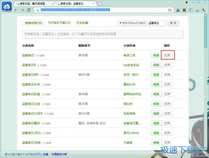Click the bookshelf icon in the toolbar

pos(184,10)
